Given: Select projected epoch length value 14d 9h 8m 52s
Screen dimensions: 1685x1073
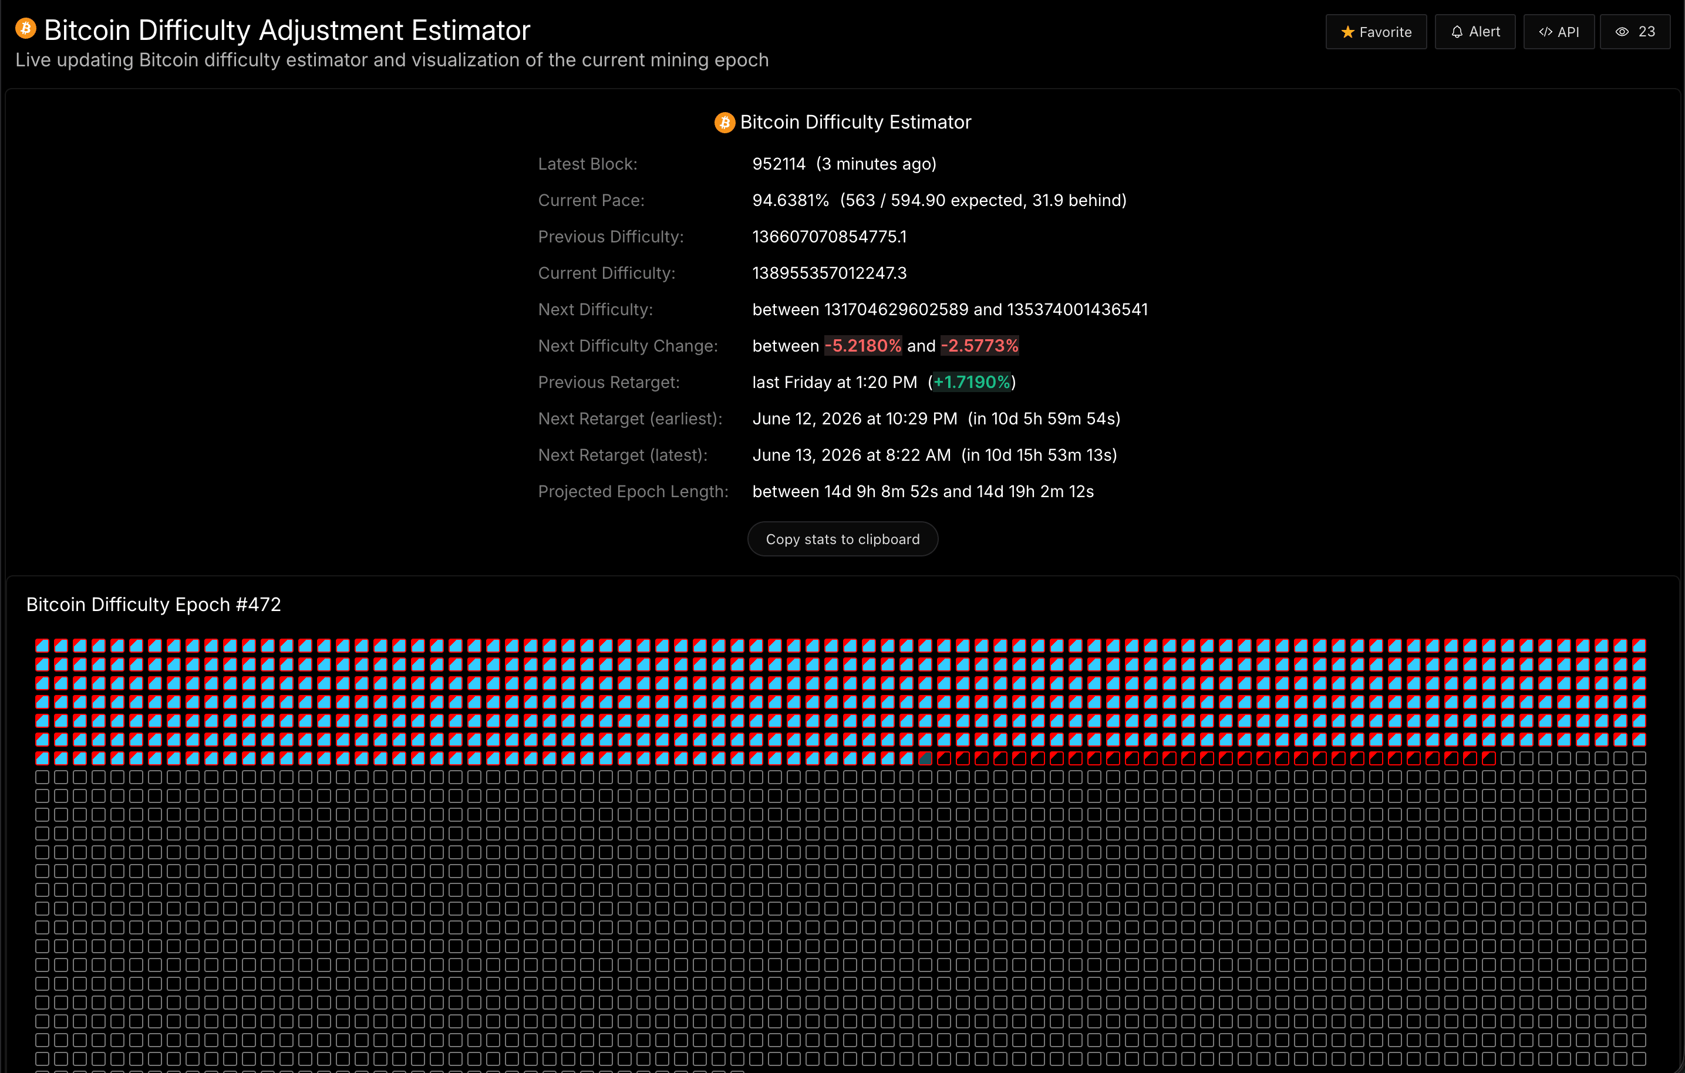Looking at the screenshot, I should [881, 492].
